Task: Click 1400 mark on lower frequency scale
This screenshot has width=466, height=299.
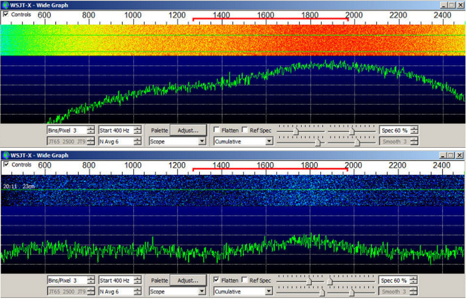Action: [x=221, y=166]
